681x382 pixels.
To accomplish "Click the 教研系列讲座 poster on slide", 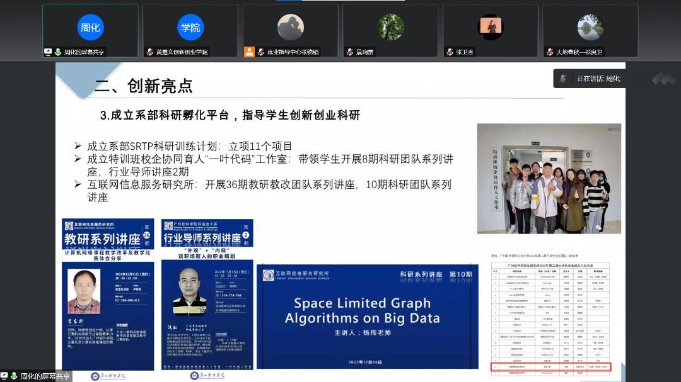I will [108, 295].
